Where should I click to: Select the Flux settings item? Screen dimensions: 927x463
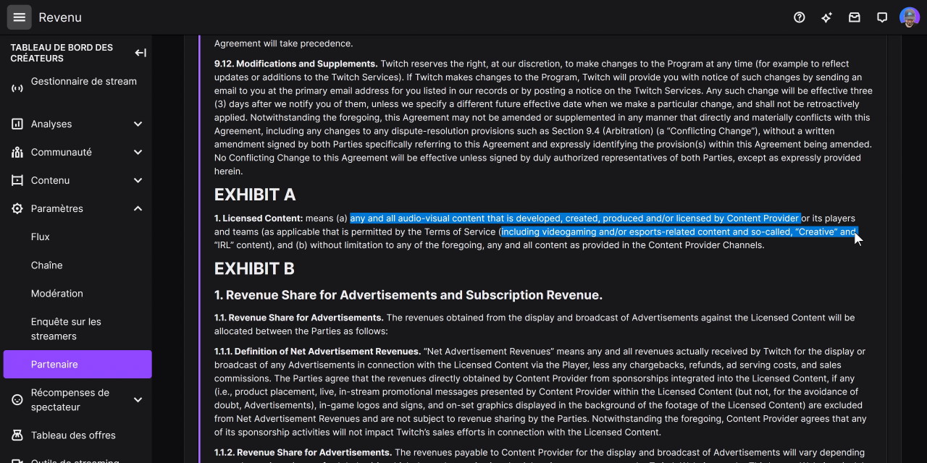click(x=41, y=237)
